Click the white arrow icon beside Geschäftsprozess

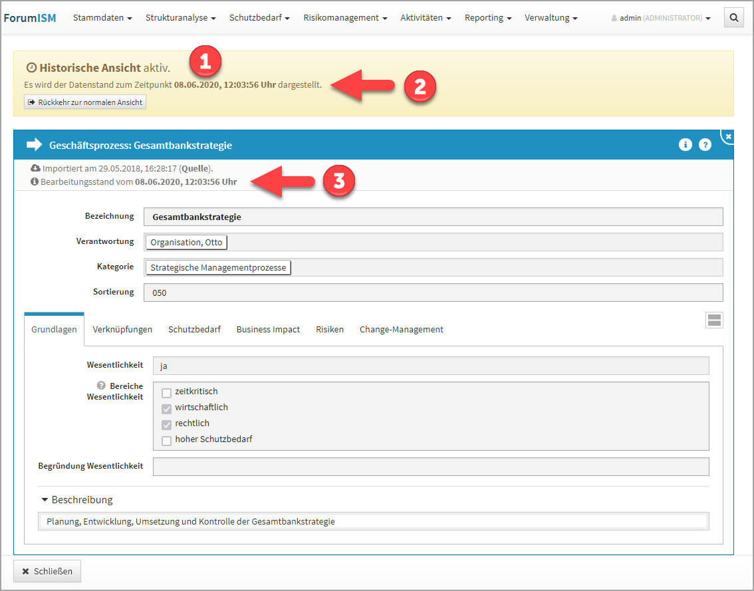[x=34, y=145]
